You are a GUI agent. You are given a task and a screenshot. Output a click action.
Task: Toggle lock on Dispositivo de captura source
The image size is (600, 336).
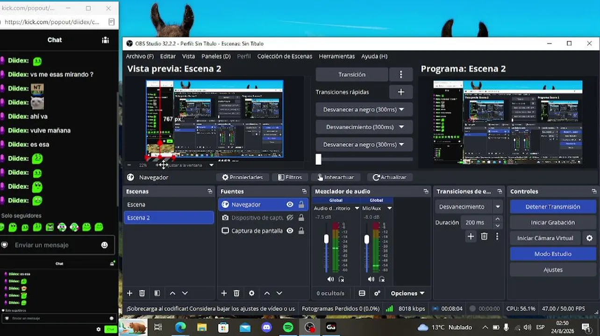click(x=301, y=217)
